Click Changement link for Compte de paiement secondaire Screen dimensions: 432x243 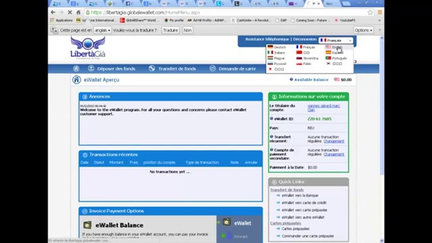click(x=334, y=154)
